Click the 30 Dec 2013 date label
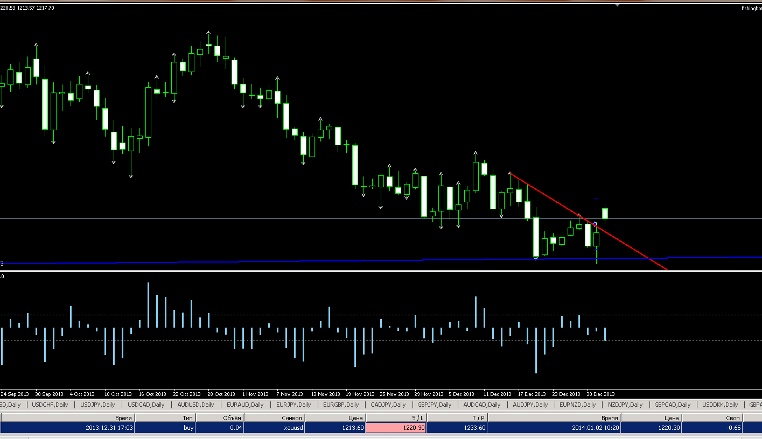762x439 pixels. (600, 394)
